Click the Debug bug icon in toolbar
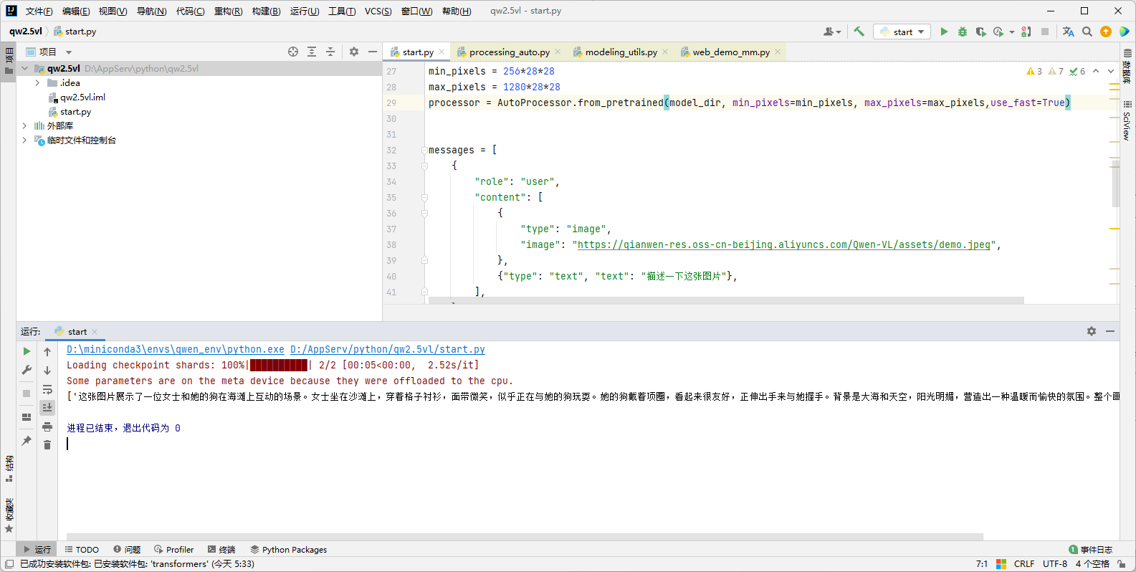 point(963,32)
